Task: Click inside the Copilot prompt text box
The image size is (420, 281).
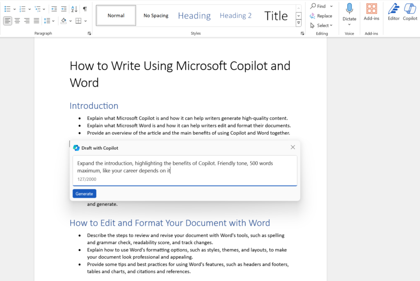Action: click(185, 167)
